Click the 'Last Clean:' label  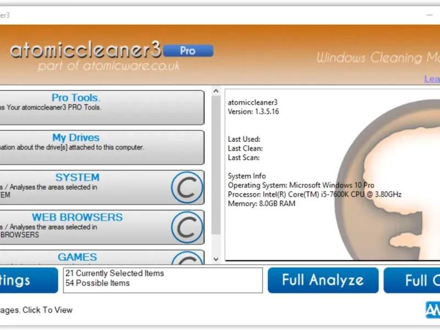coord(245,148)
